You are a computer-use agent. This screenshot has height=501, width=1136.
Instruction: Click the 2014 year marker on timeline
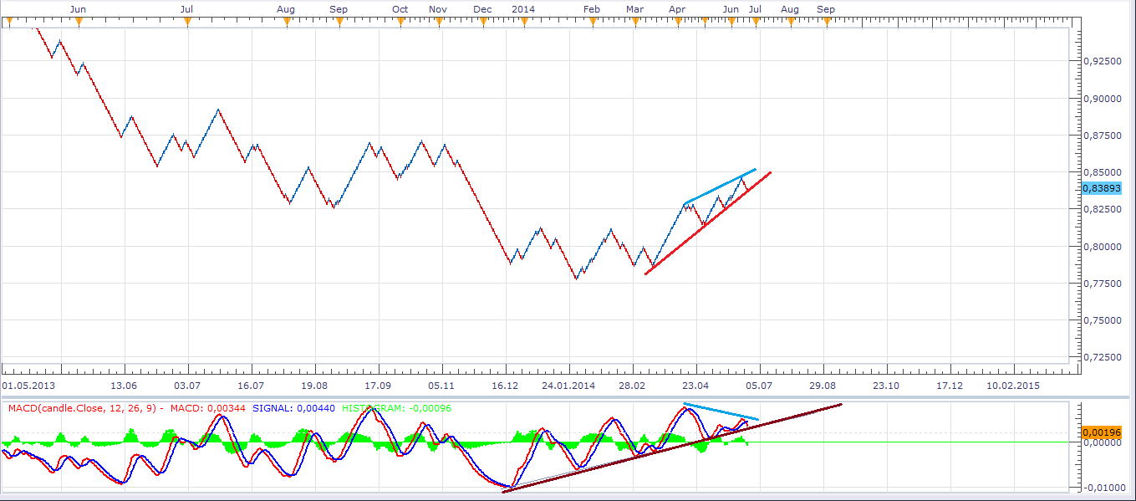click(523, 22)
